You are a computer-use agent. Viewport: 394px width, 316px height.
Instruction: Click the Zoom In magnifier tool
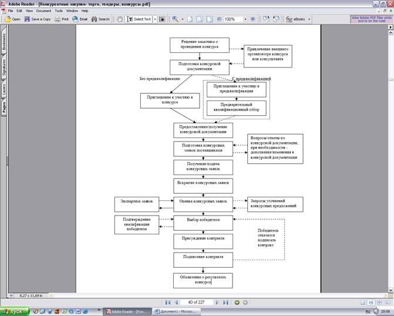point(175,19)
